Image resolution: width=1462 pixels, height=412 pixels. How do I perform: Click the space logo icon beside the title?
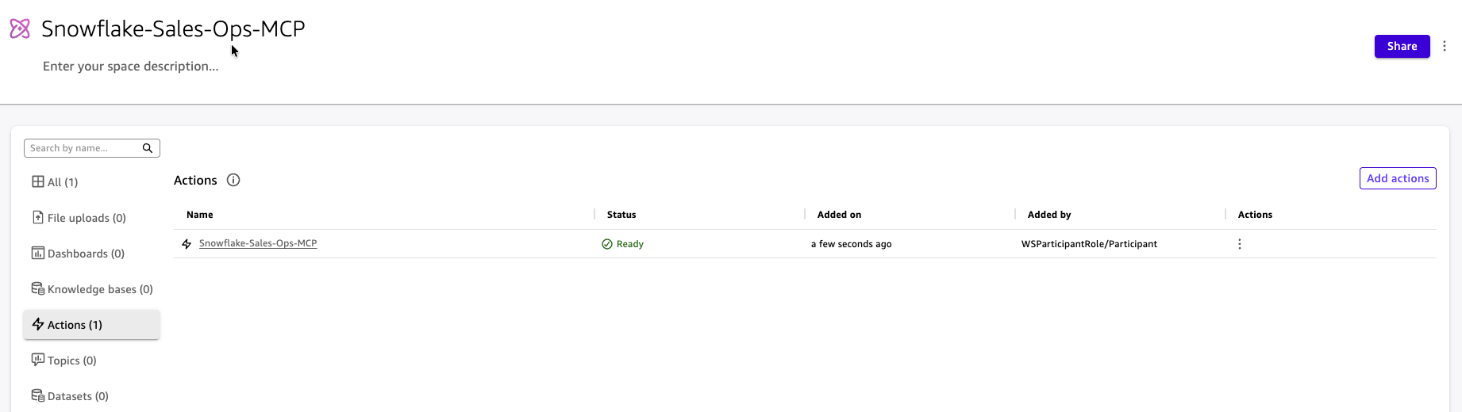(x=20, y=29)
